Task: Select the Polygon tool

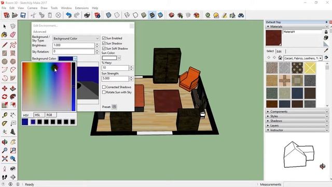Action: (x=13, y=61)
